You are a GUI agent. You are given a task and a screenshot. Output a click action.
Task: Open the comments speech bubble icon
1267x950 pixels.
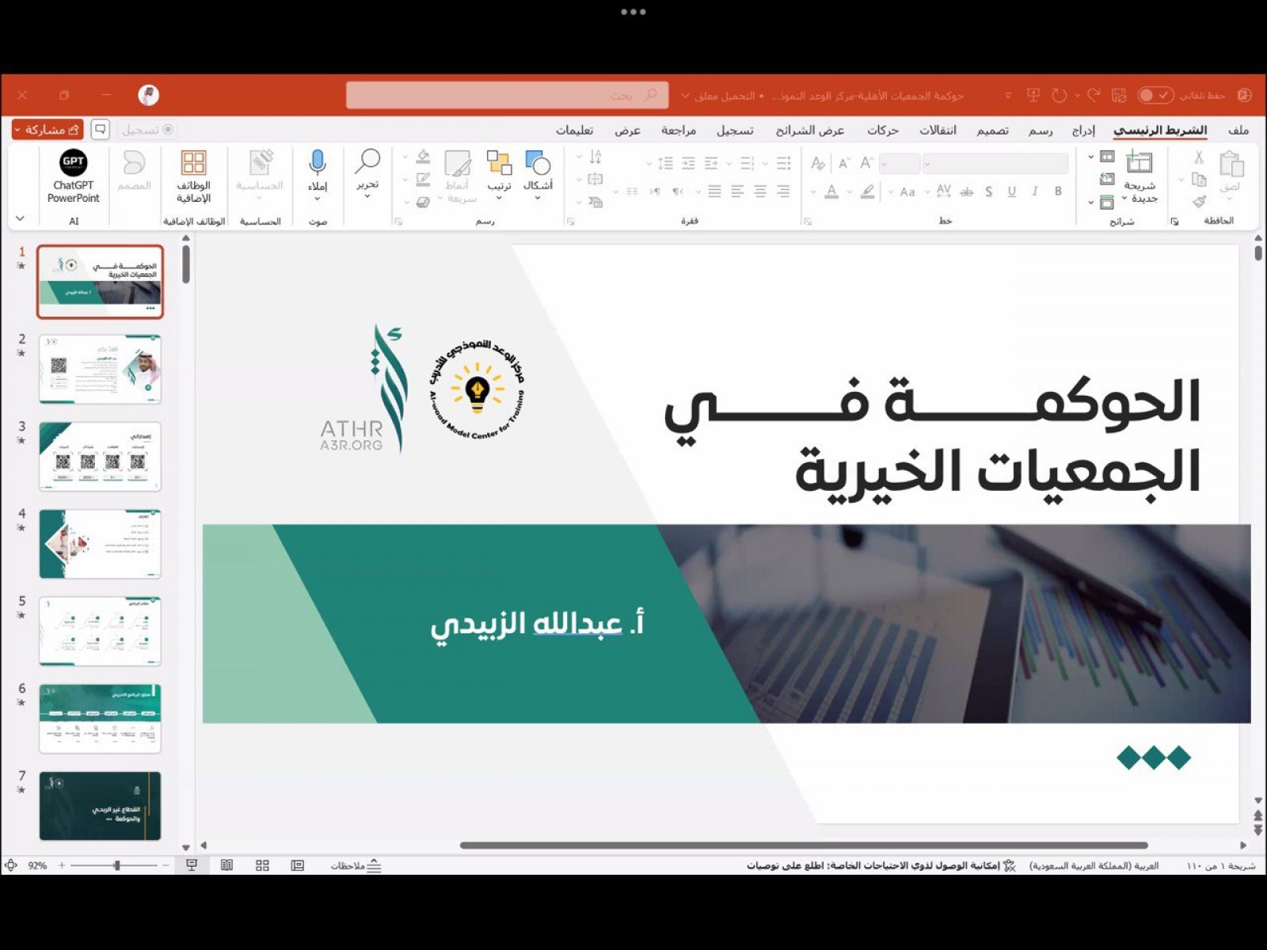pos(100,129)
